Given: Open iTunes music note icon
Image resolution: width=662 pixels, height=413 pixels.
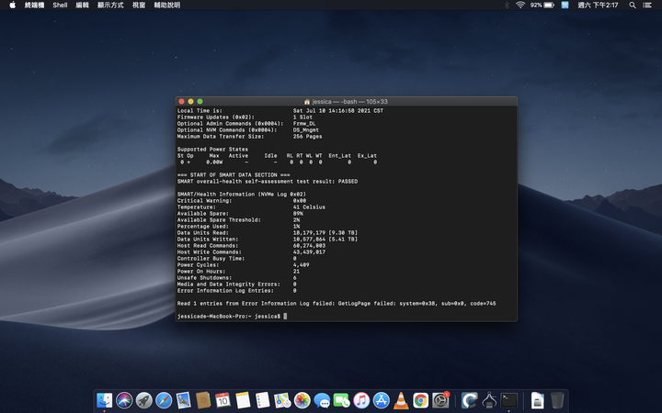Looking at the screenshot, I should point(361,400).
